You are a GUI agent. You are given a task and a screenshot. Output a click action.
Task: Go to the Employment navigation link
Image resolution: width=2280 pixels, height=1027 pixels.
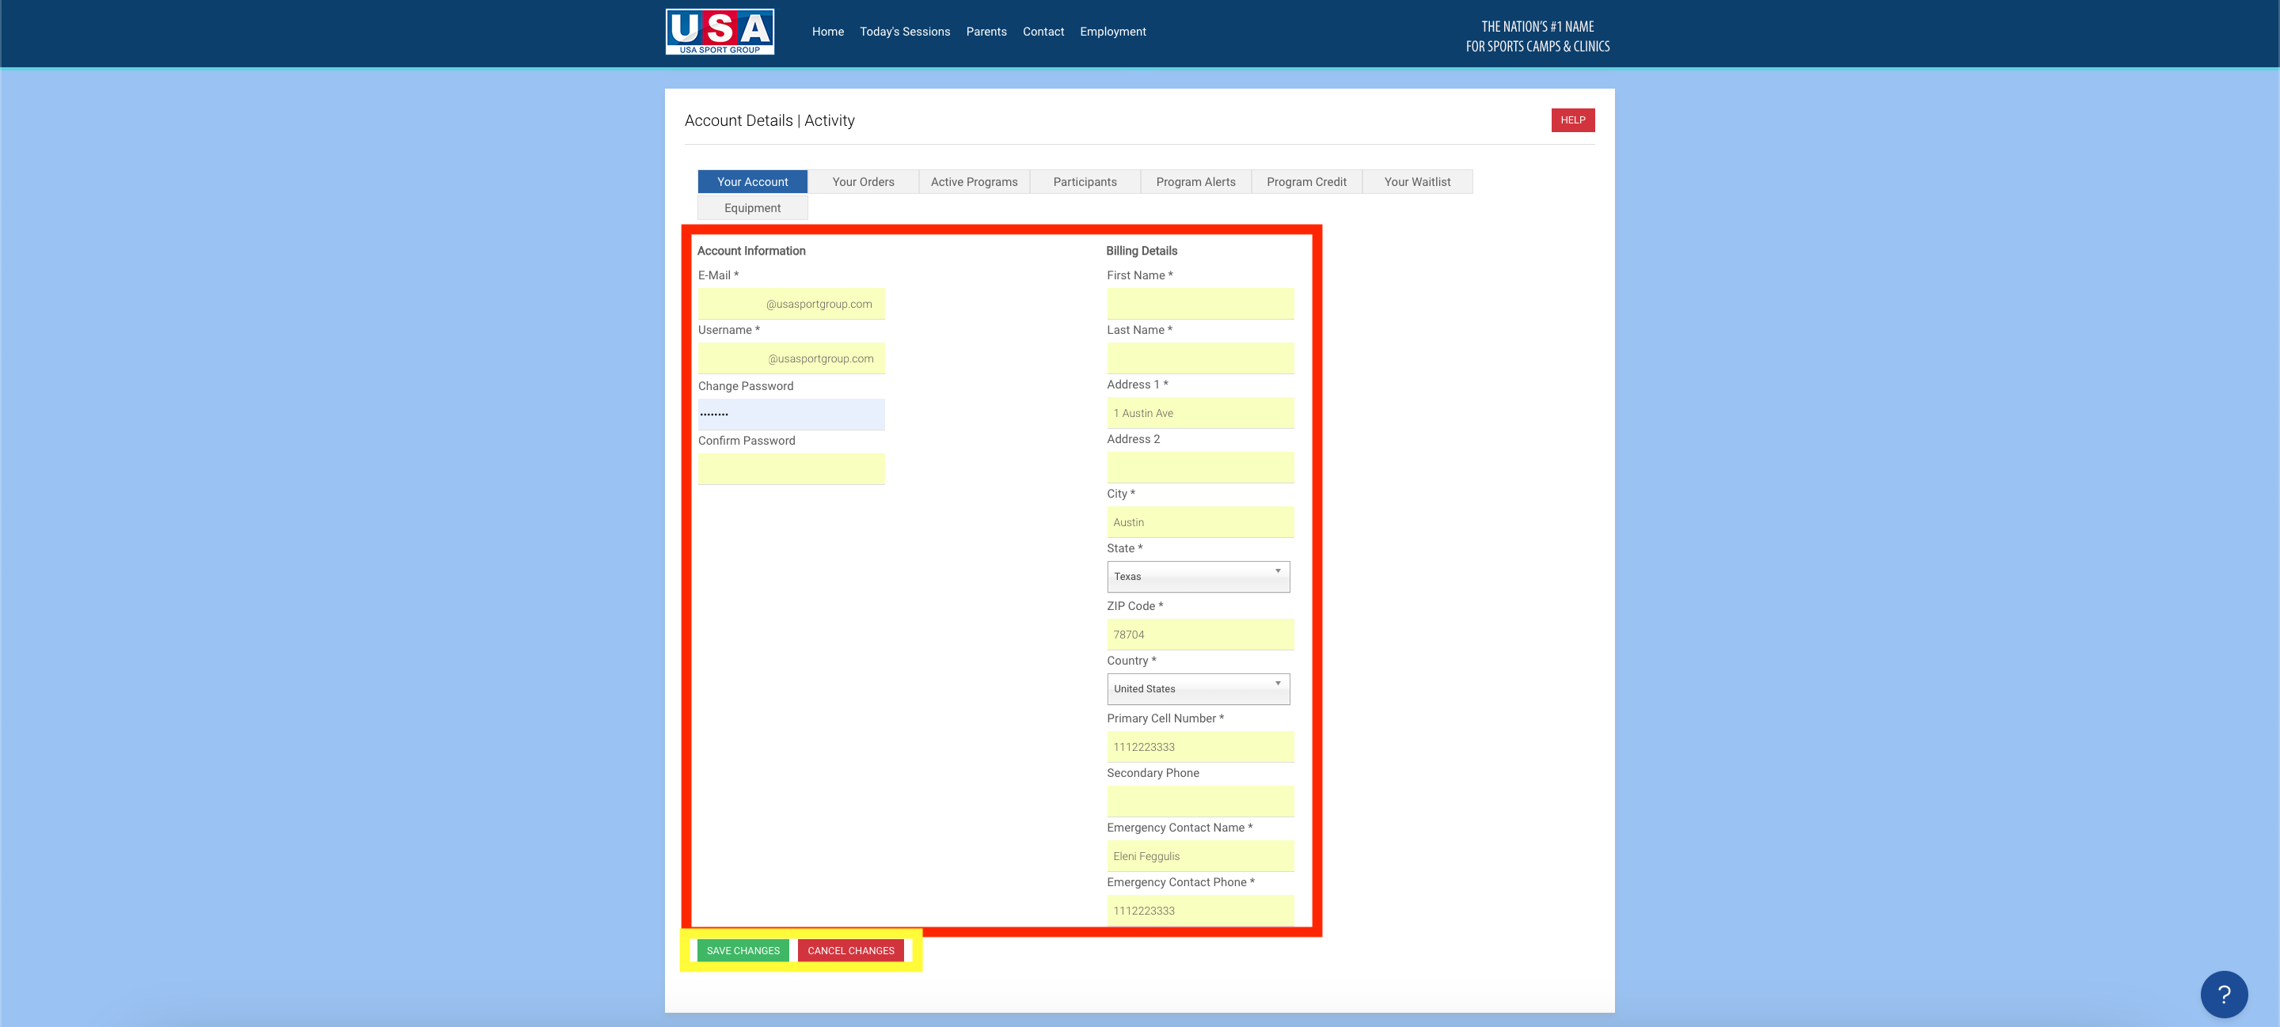pyautogui.click(x=1111, y=32)
